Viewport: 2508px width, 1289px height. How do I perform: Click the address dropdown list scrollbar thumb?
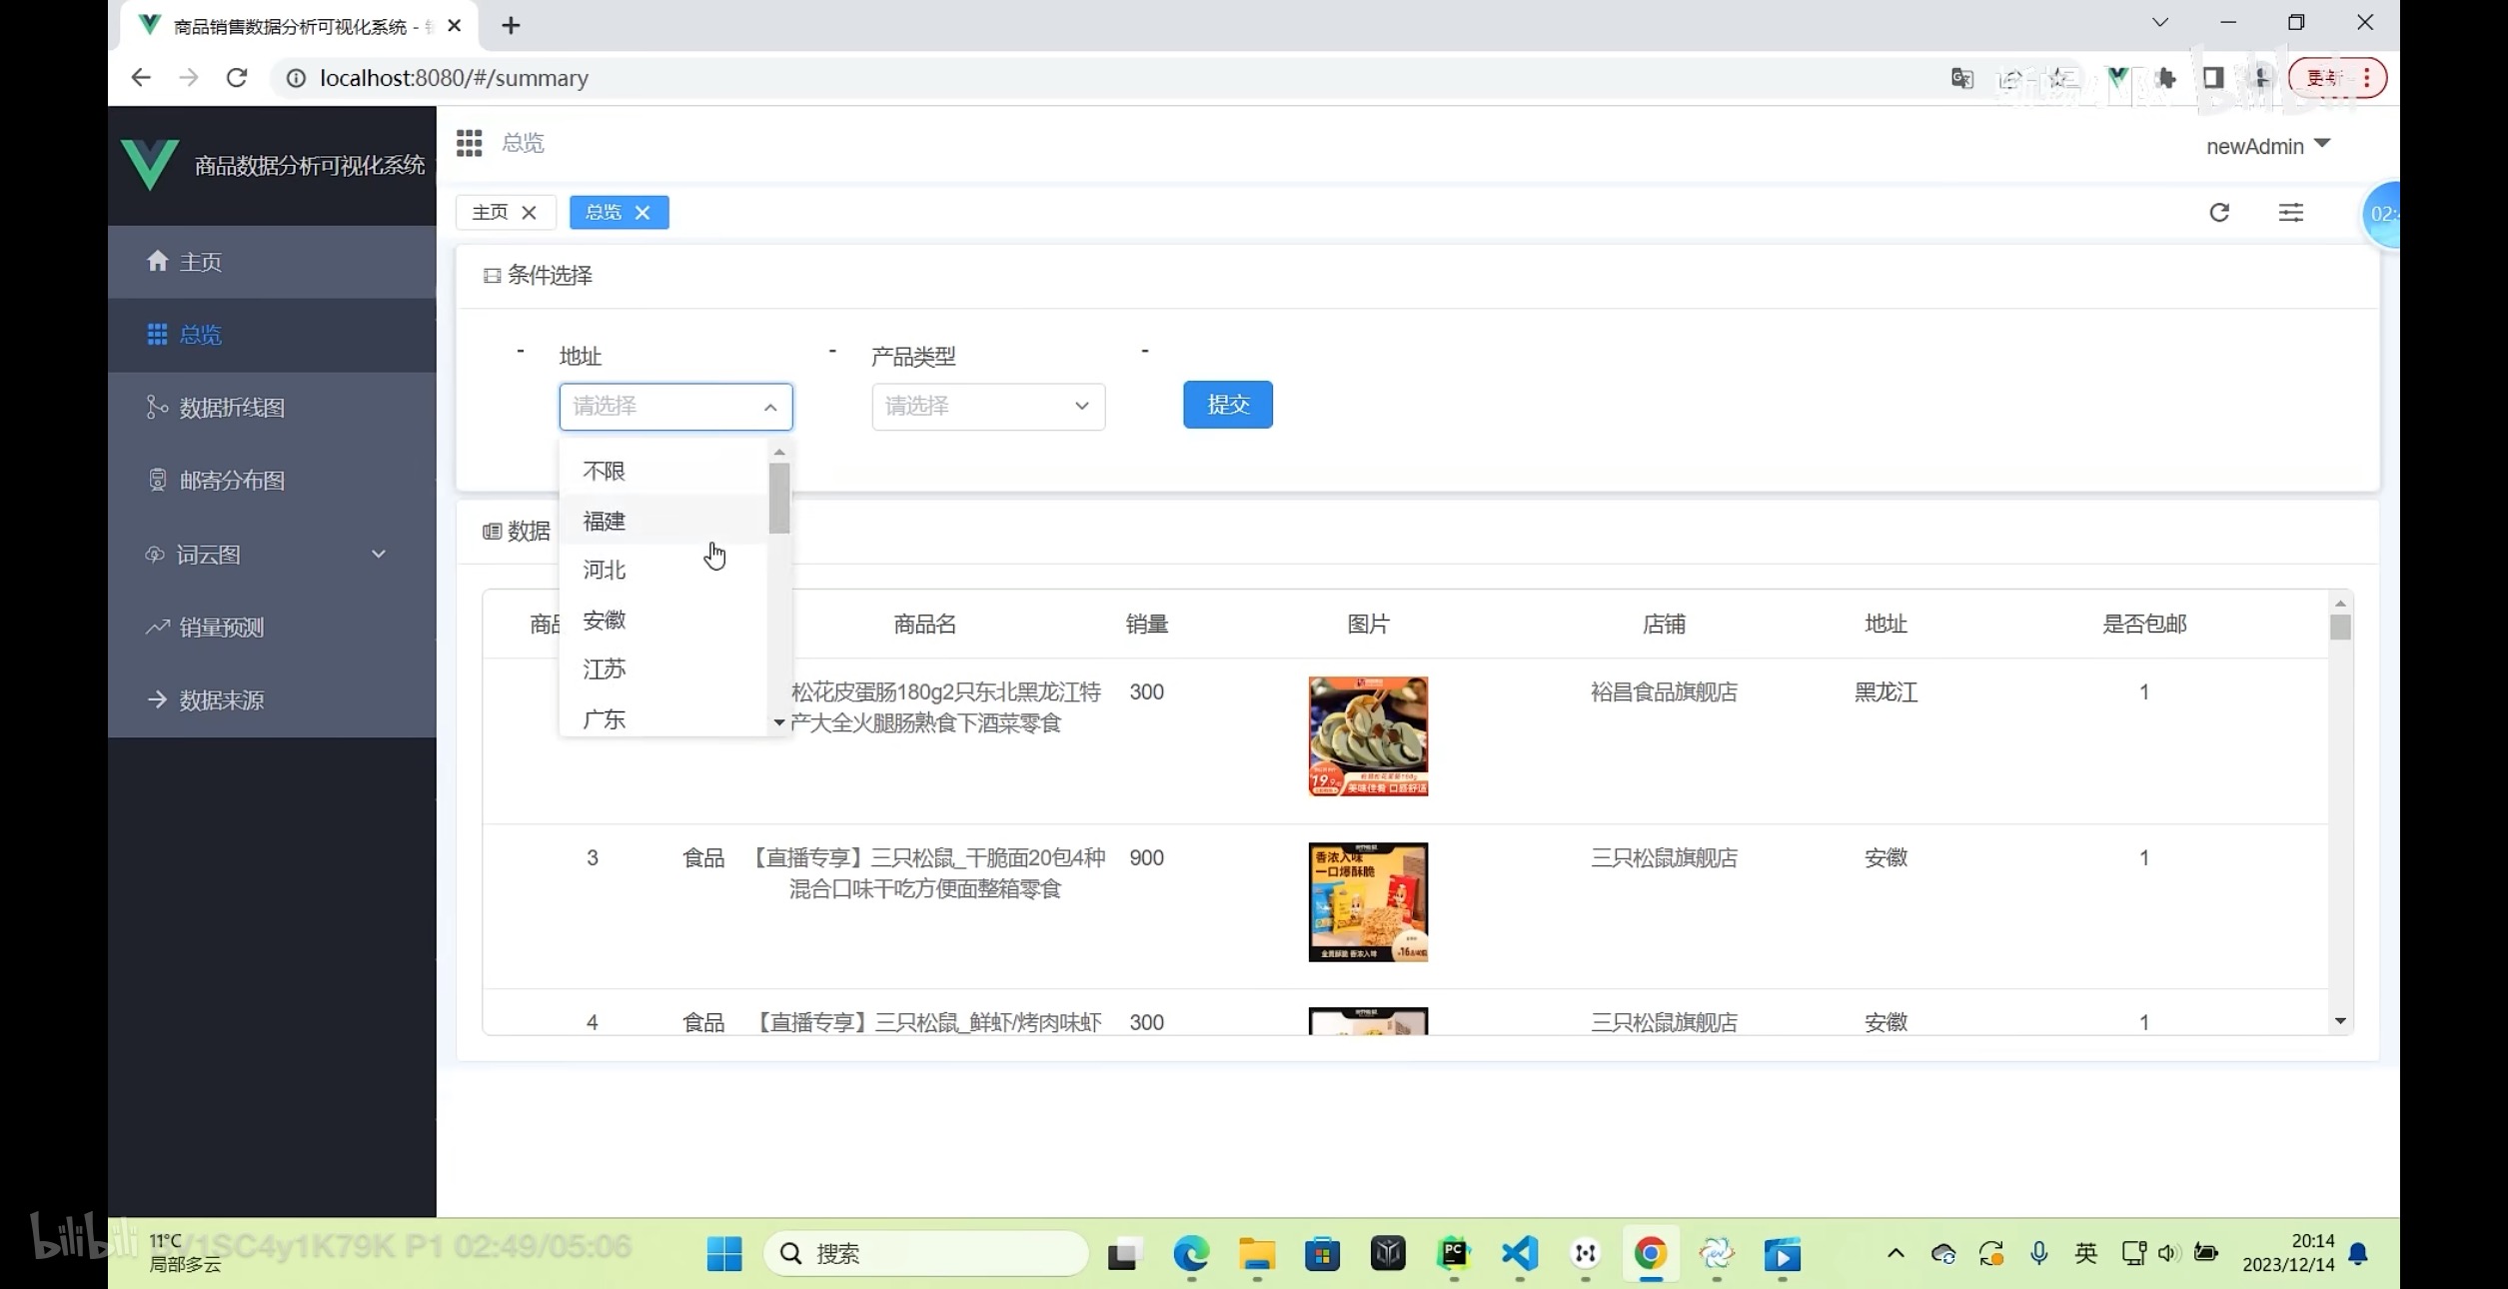pyautogui.click(x=779, y=498)
